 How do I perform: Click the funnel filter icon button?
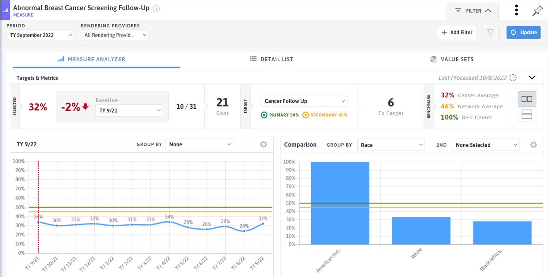(490, 33)
